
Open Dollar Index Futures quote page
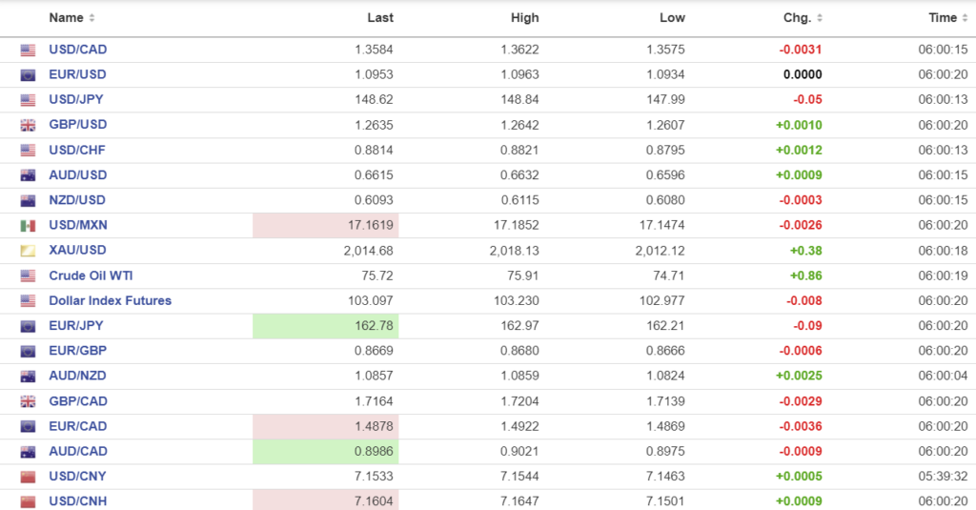(110, 300)
